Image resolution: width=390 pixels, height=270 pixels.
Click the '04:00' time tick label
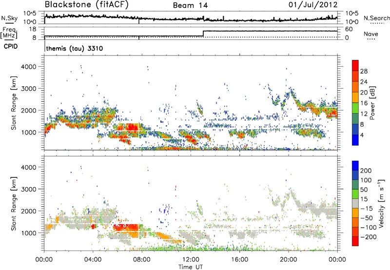coord(93,260)
